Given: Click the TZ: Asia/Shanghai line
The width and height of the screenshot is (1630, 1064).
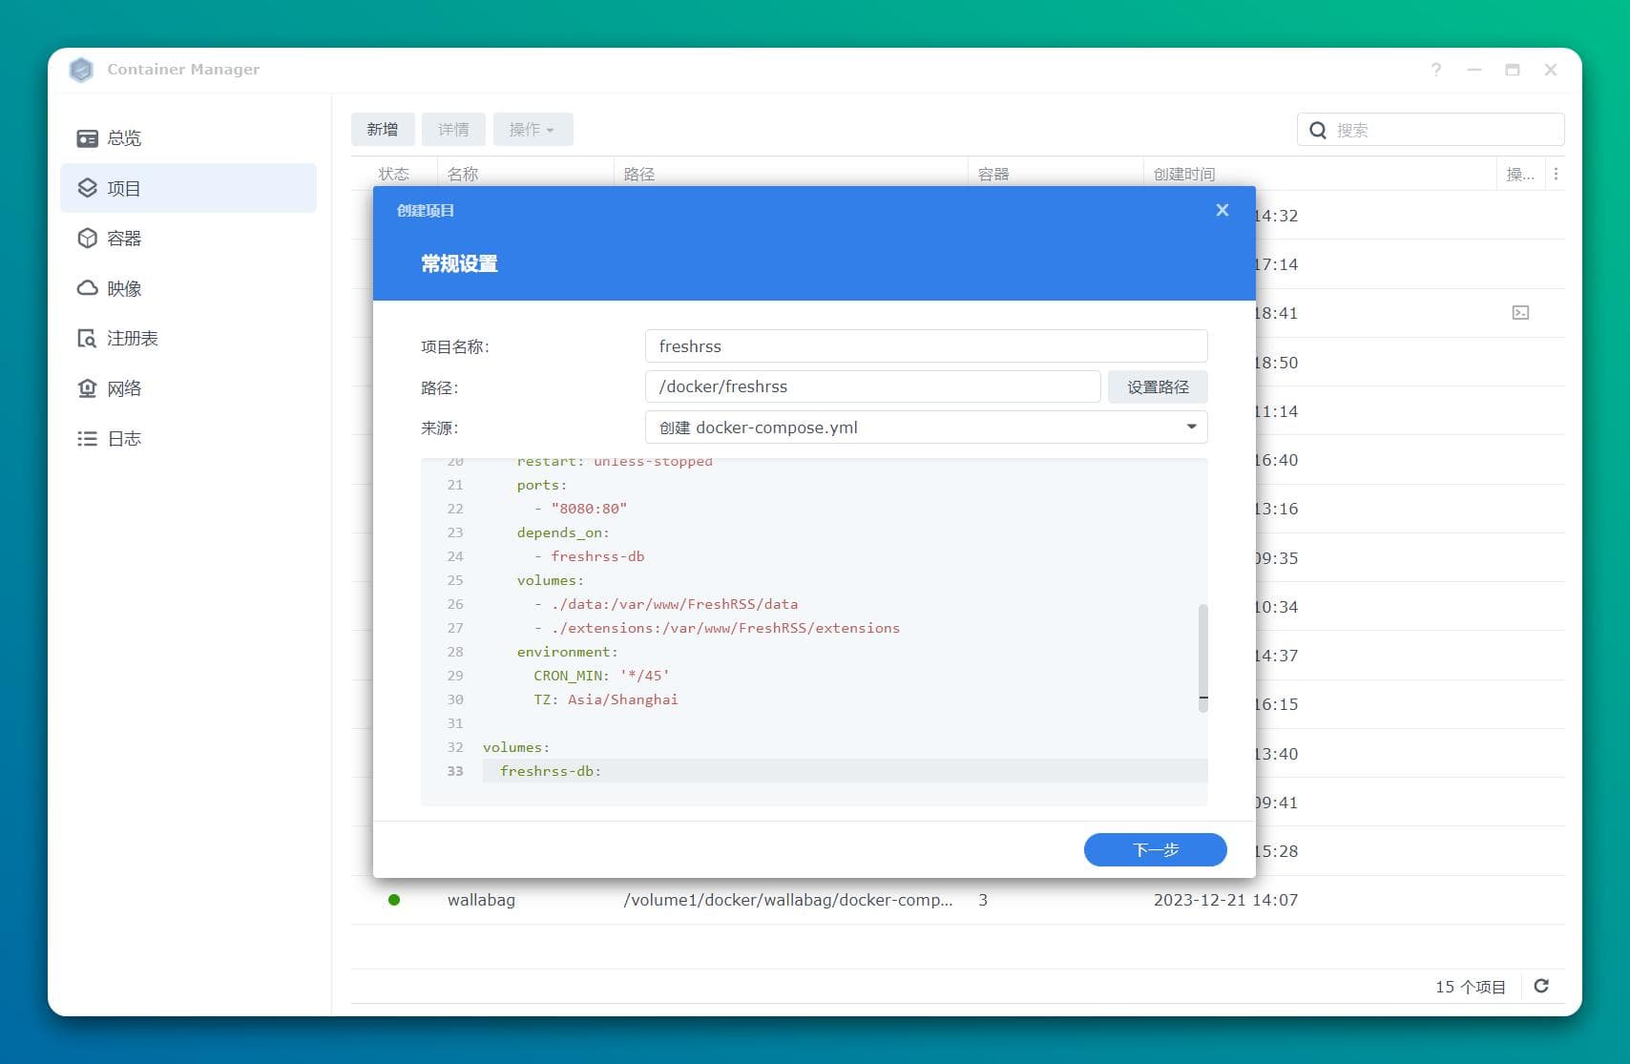Looking at the screenshot, I should [606, 699].
